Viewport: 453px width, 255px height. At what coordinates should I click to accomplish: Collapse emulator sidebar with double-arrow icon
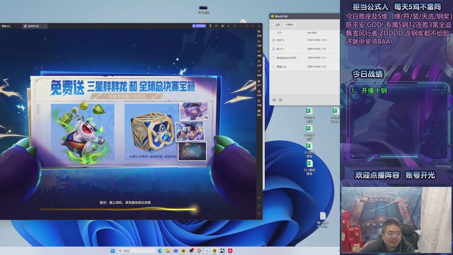[259, 26]
